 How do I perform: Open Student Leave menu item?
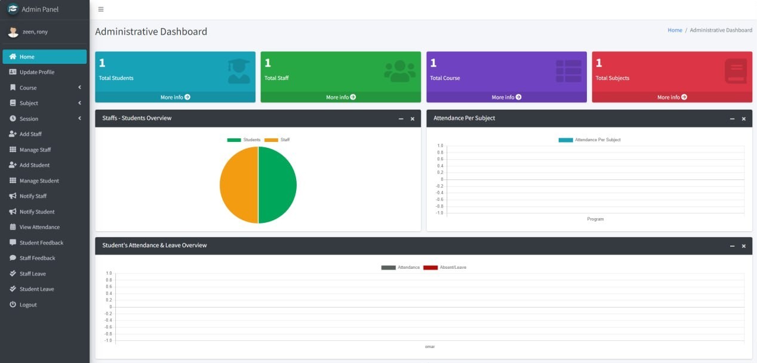45,289
